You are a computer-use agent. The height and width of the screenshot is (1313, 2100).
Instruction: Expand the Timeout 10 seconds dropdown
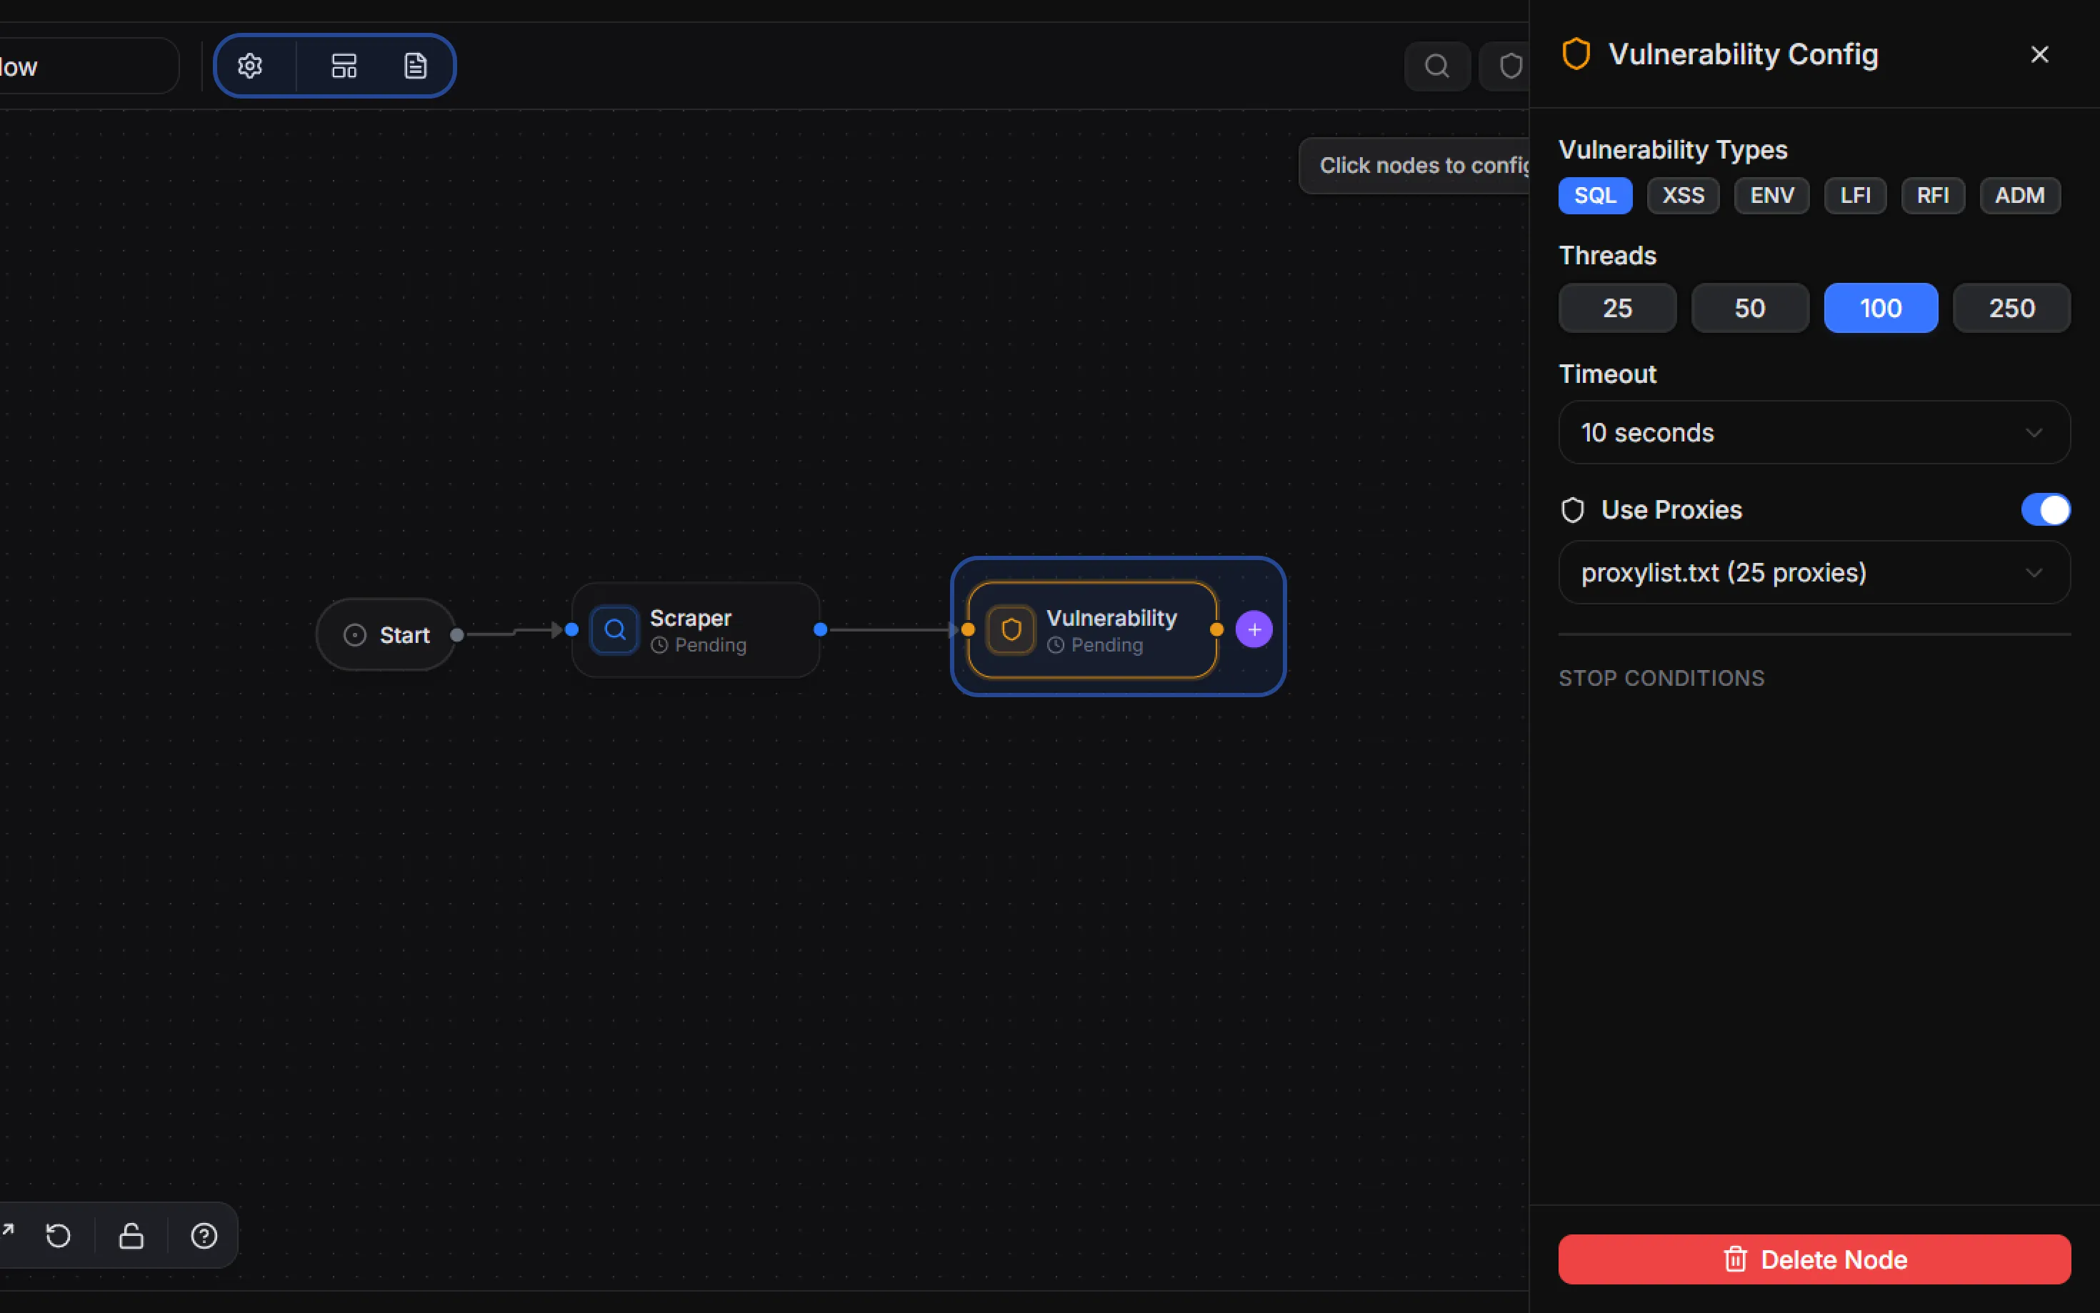[1814, 432]
